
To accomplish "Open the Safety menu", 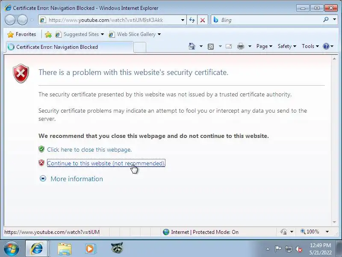I will (x=287, y=46).
